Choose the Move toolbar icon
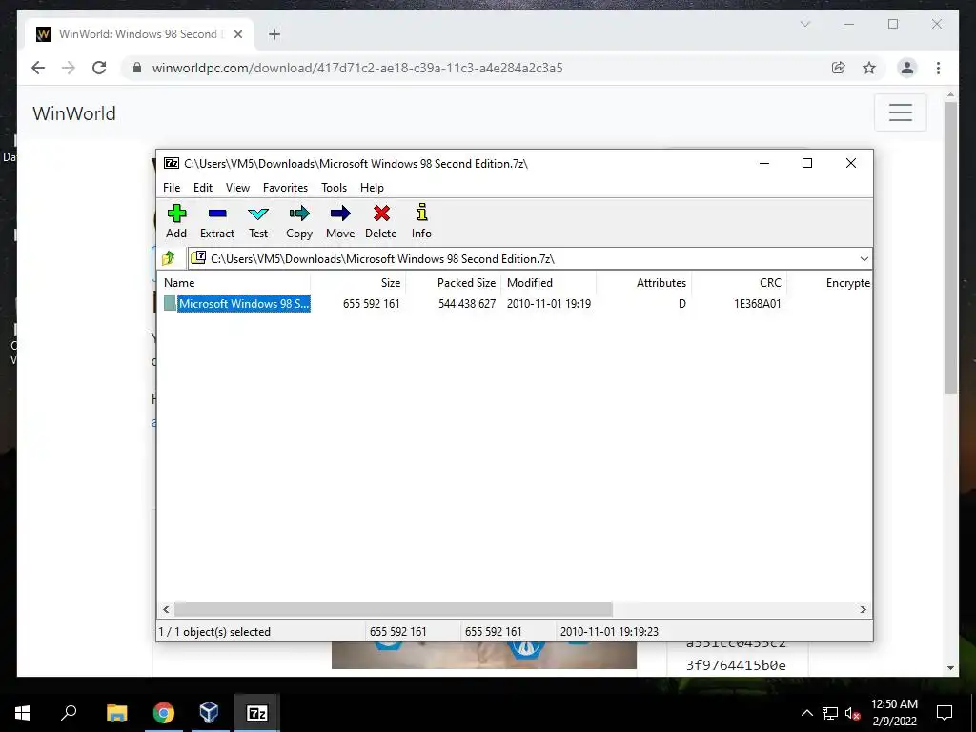This screenshot has width=976, height=732. coord(340,221)
